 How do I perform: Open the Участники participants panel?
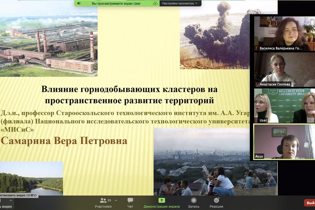[103, 202]
